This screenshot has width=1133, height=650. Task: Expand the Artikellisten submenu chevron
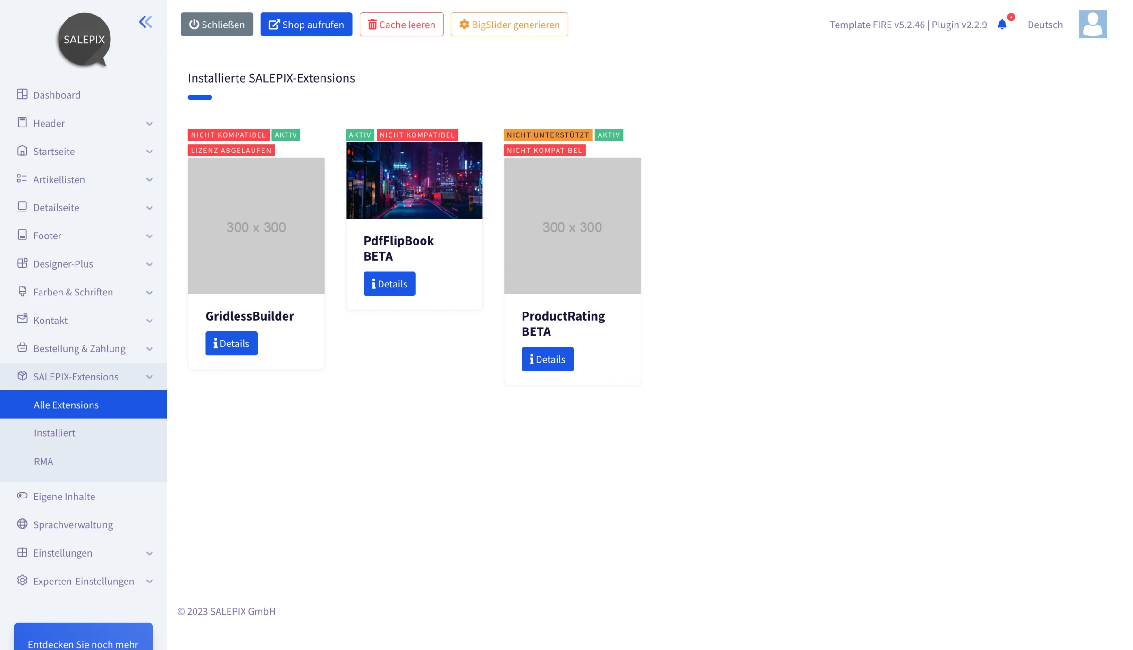(x=150, y=180)
